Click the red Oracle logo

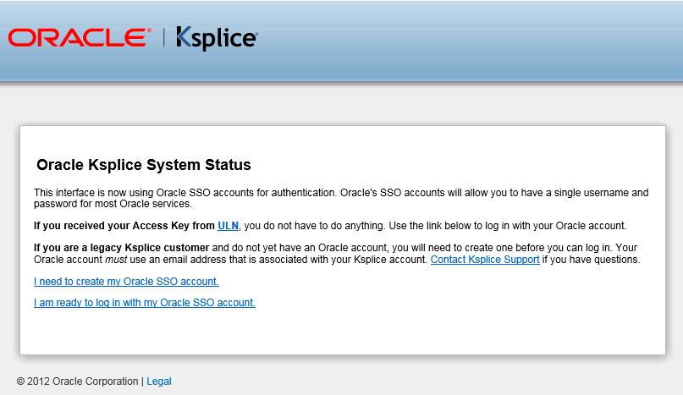click(x=80, y=37)
